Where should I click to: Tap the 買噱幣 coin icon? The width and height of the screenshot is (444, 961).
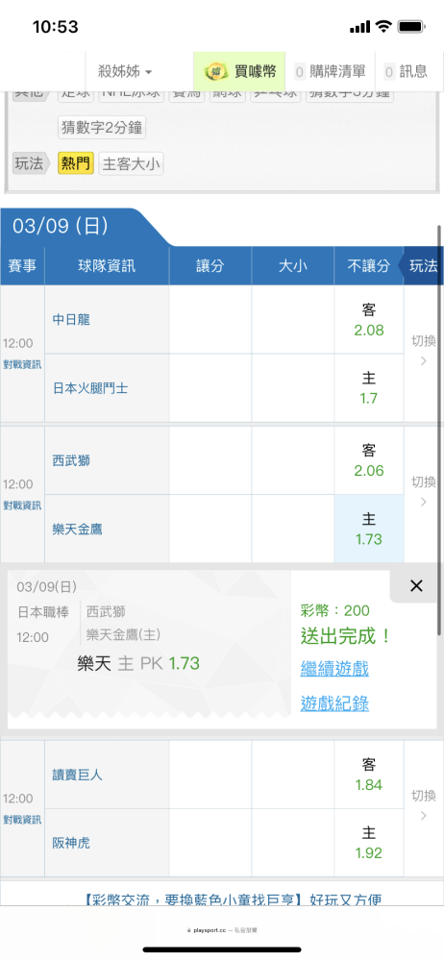(216, 71)
